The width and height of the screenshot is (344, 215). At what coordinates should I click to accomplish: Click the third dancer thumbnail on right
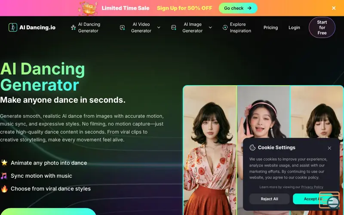click(x=317, y=112)
